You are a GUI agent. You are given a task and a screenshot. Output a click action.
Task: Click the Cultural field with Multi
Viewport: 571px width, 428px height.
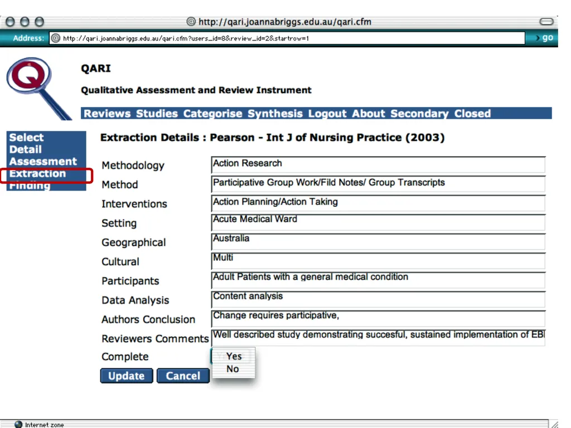pyautogui.click(x=378, y=261)
